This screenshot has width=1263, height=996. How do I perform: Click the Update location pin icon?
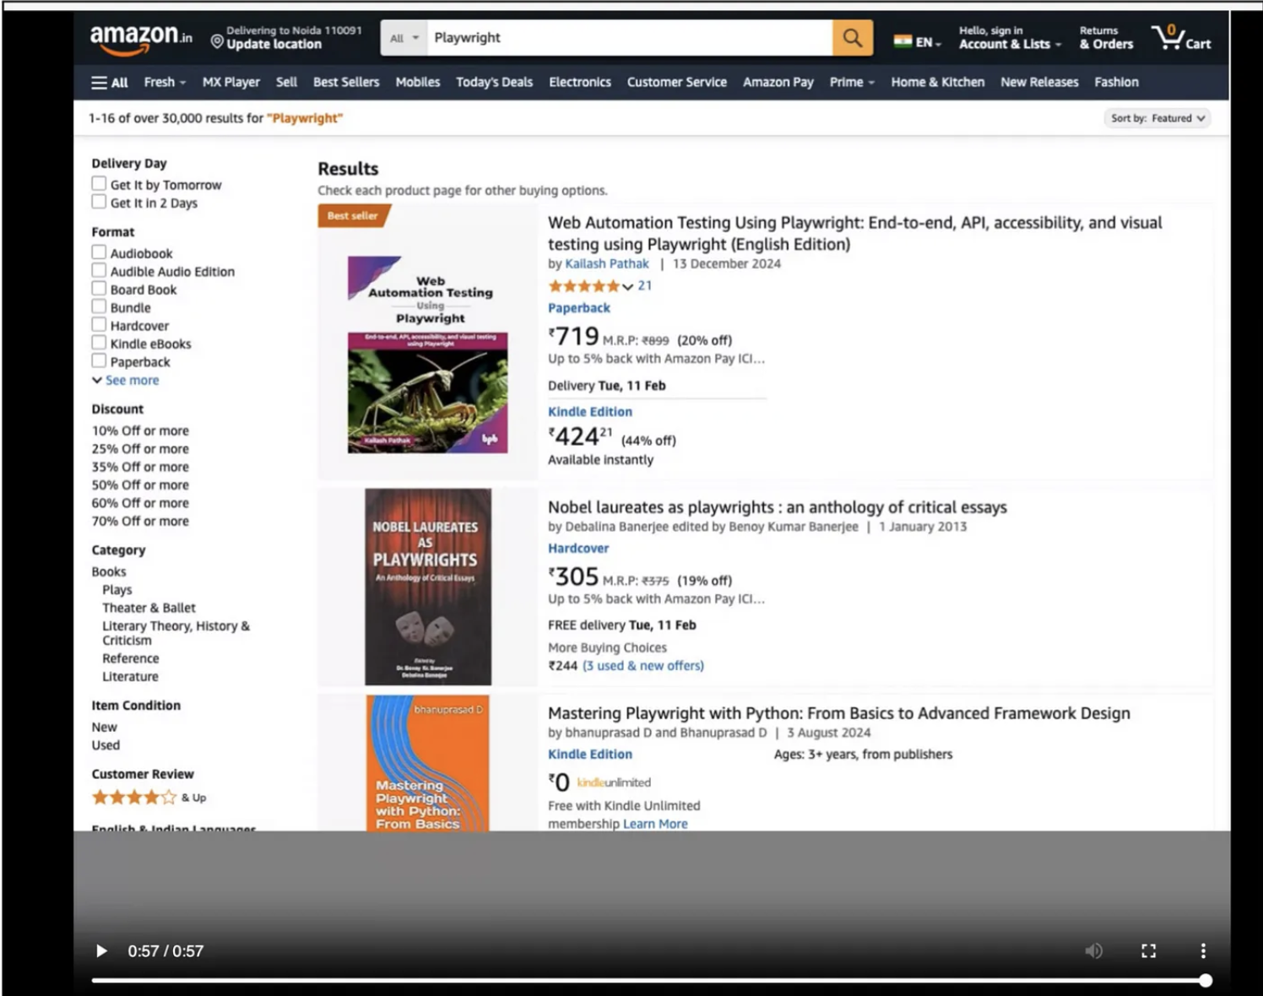pos(217,41)
